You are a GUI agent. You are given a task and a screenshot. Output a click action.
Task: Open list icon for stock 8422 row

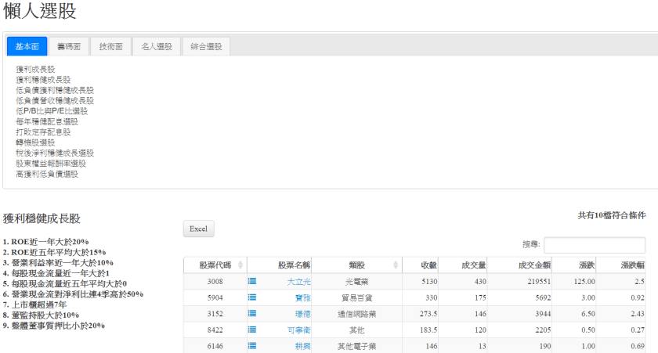(252, 330)
